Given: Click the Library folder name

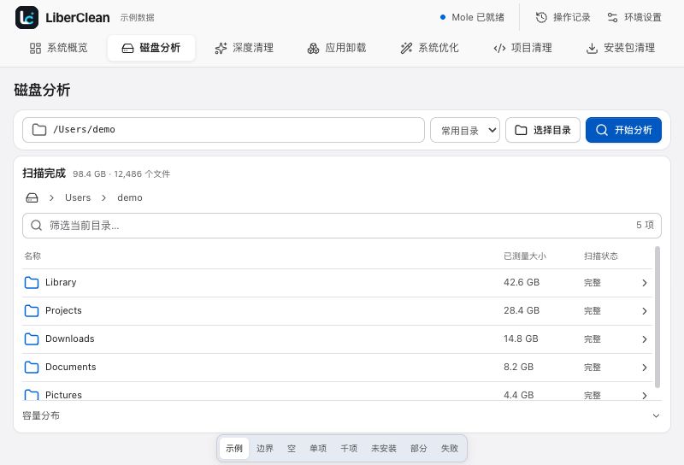Looking at the screenshot, I should point(61,282).
